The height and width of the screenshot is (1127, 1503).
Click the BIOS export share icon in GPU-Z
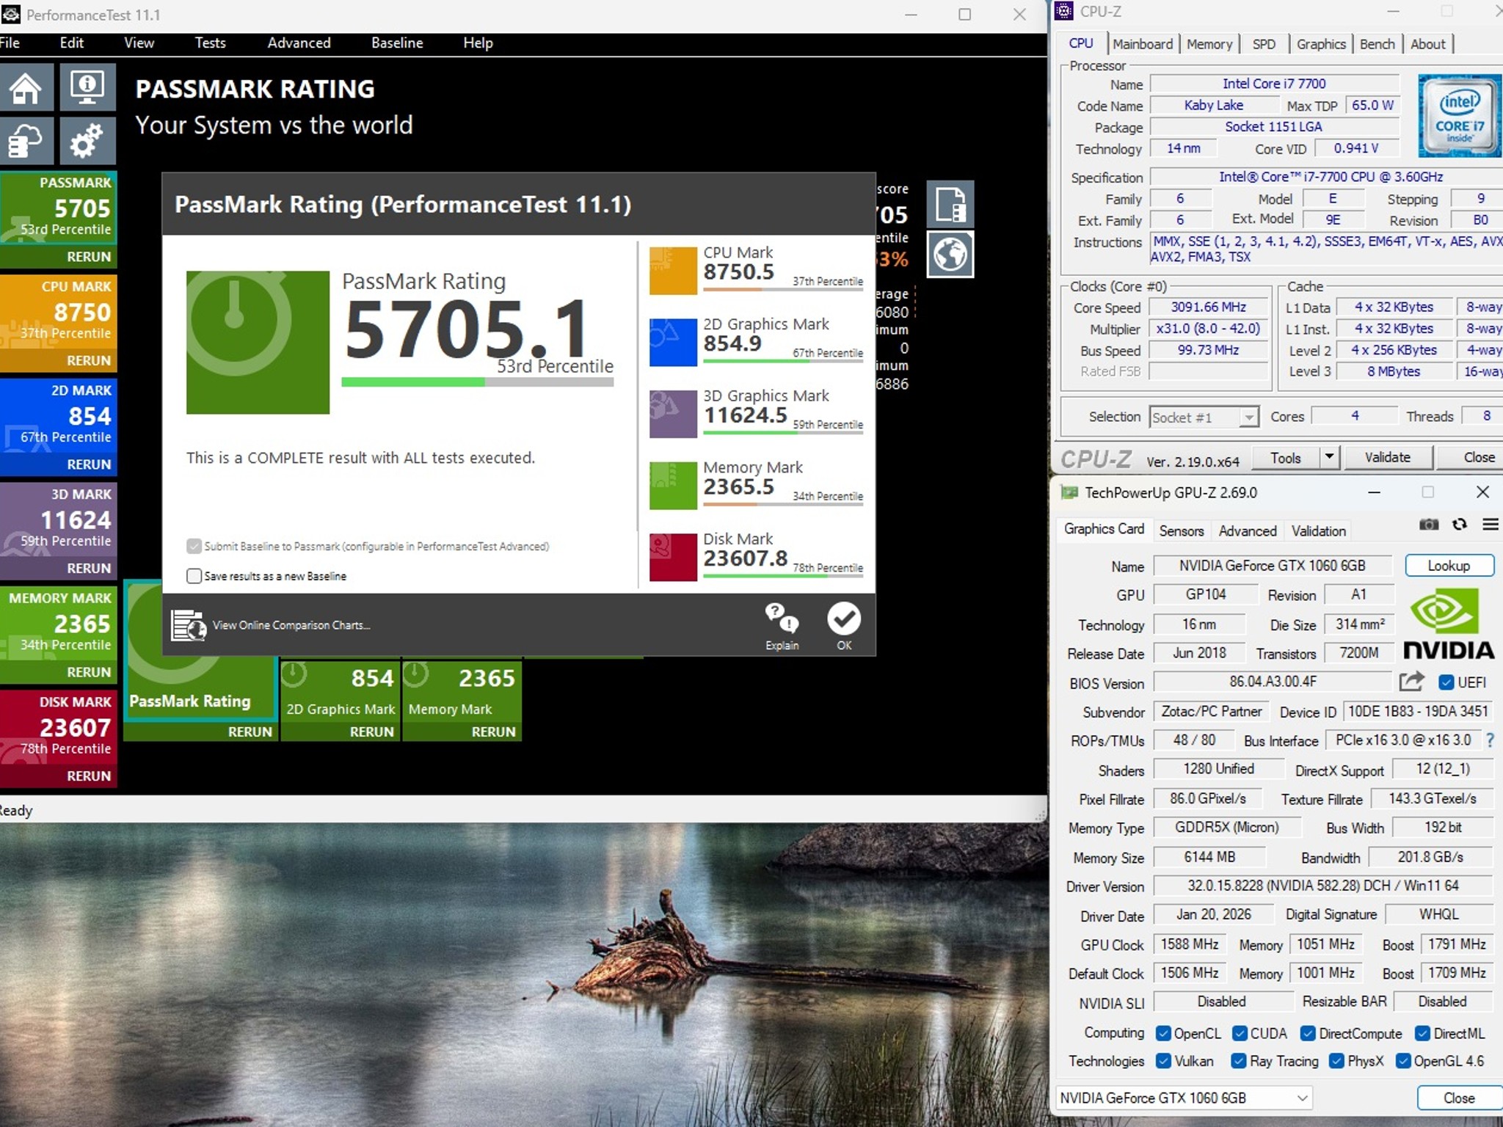pyautogui.click(x=1411, y=682)
